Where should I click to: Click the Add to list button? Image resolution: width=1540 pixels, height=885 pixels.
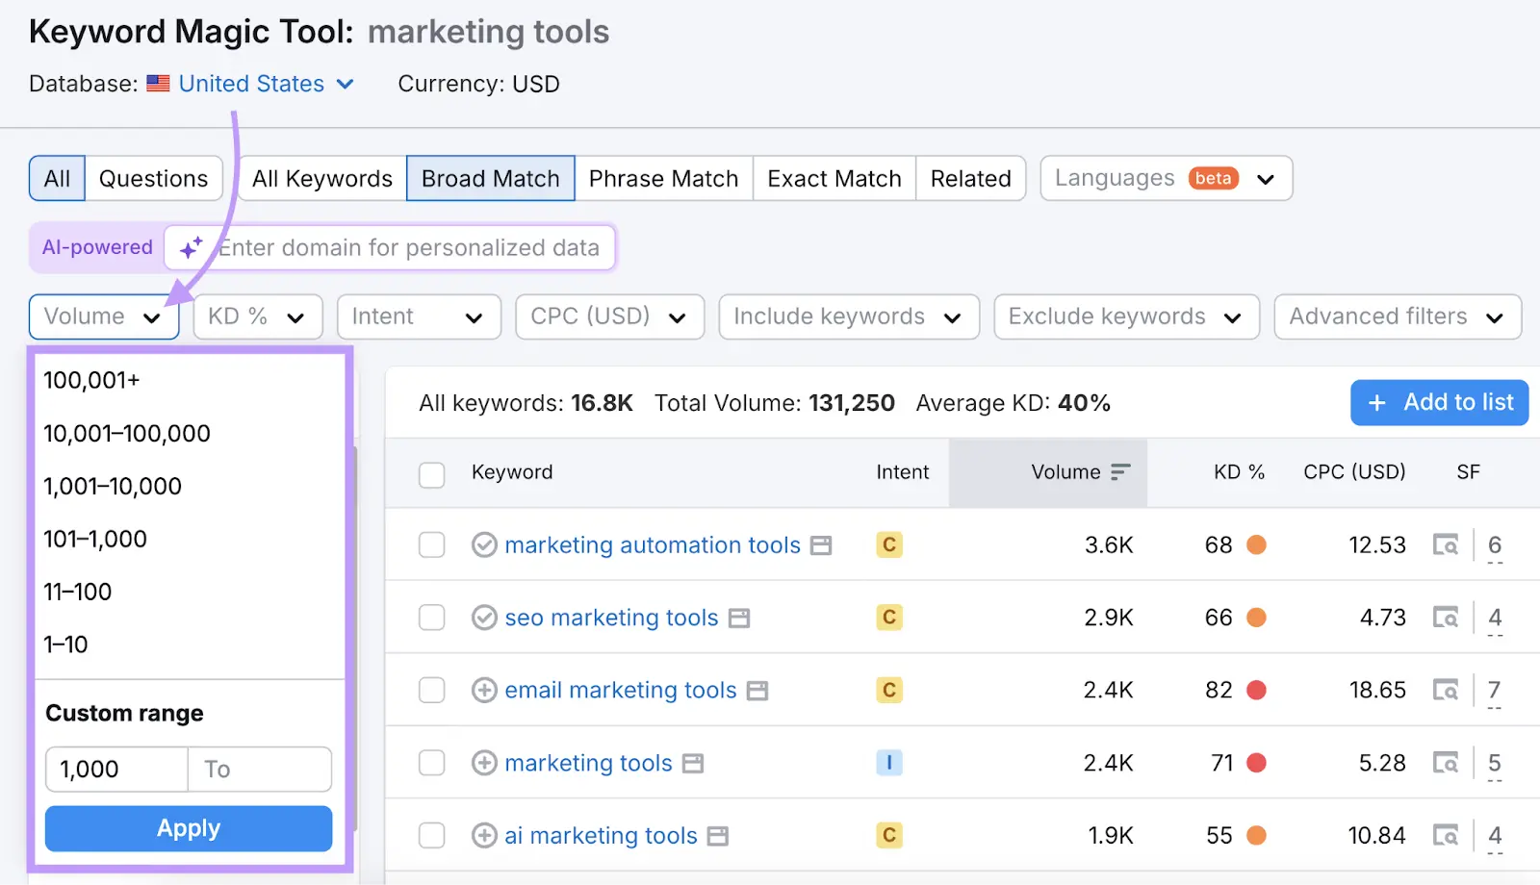point(1438,402)
